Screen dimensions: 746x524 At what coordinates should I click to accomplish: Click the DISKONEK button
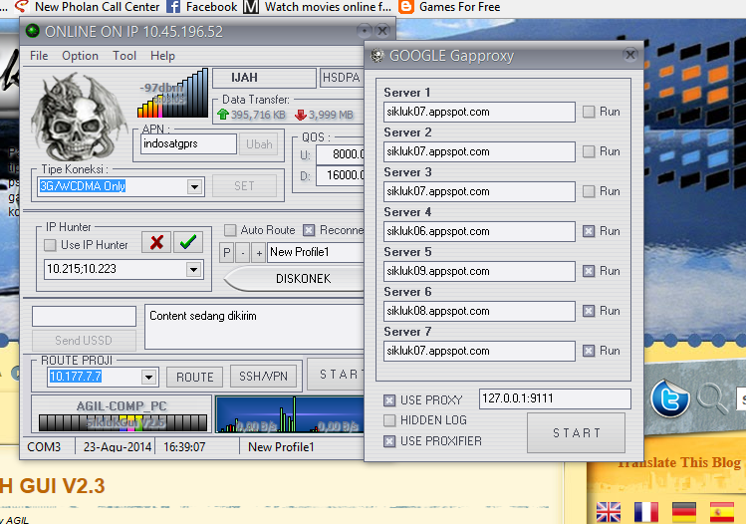[296, 279]
